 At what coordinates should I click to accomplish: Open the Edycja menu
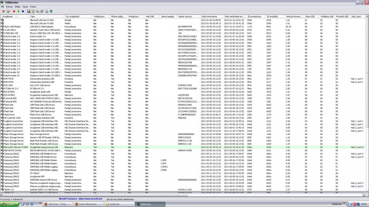9,6
